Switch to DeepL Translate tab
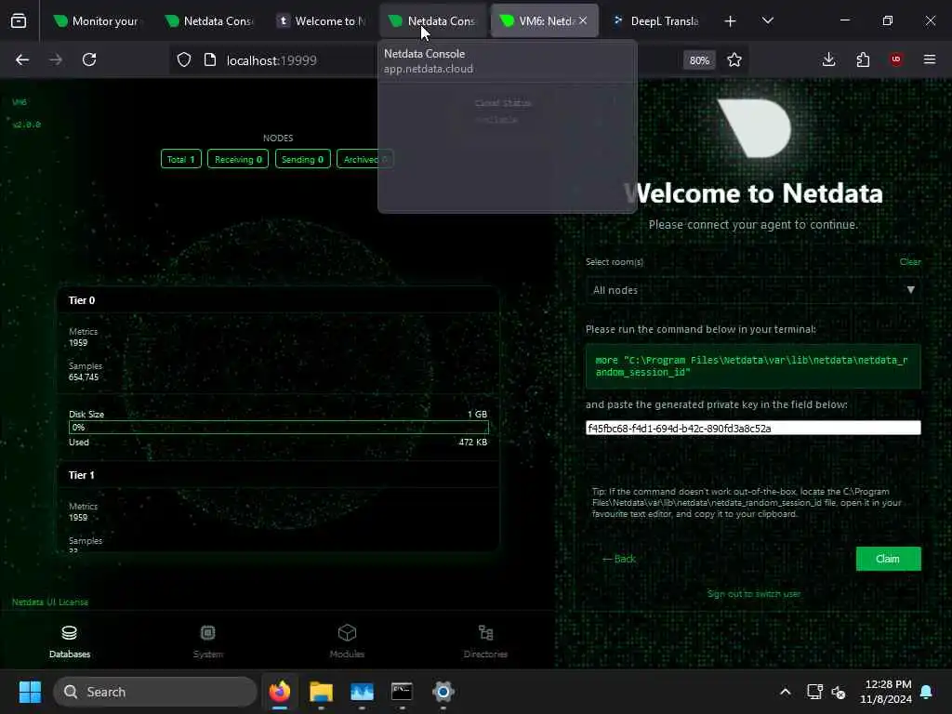952x714 pixels. 655,21
